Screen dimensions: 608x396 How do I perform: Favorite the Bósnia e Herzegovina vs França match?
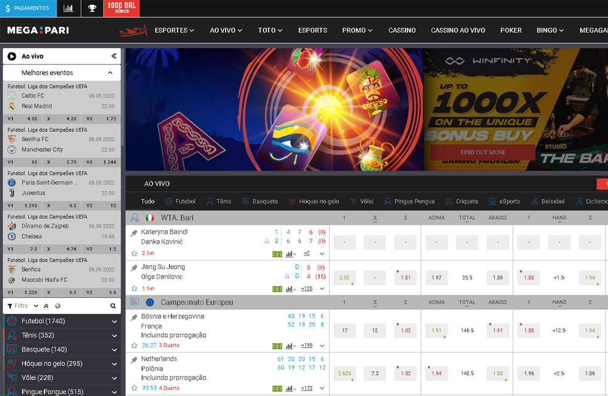pyautogui.click(x=134, y=345)
